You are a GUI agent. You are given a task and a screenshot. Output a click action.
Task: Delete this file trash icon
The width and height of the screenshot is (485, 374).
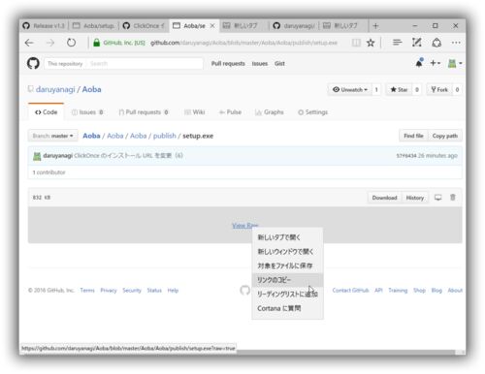tap(453, 197)
